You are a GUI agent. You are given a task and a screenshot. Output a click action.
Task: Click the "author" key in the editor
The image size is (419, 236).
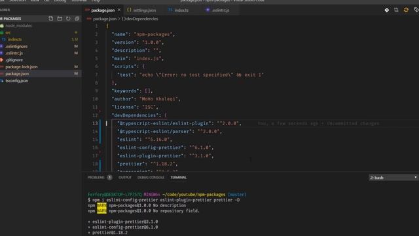[x=124, y=99]
